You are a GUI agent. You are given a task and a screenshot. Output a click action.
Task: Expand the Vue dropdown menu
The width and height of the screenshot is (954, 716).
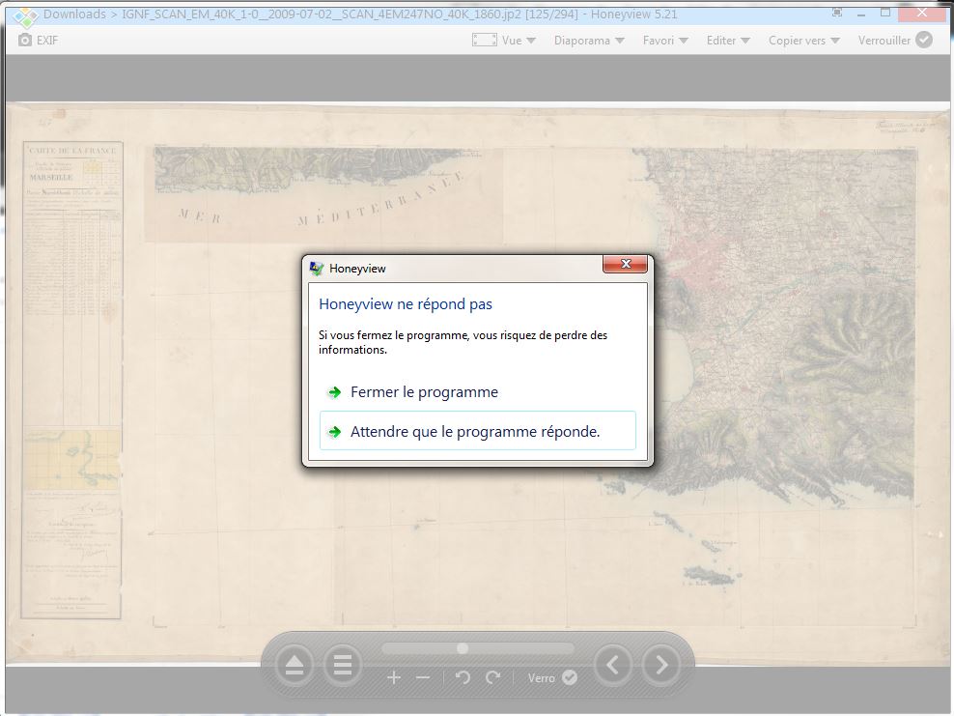[504, 41]
